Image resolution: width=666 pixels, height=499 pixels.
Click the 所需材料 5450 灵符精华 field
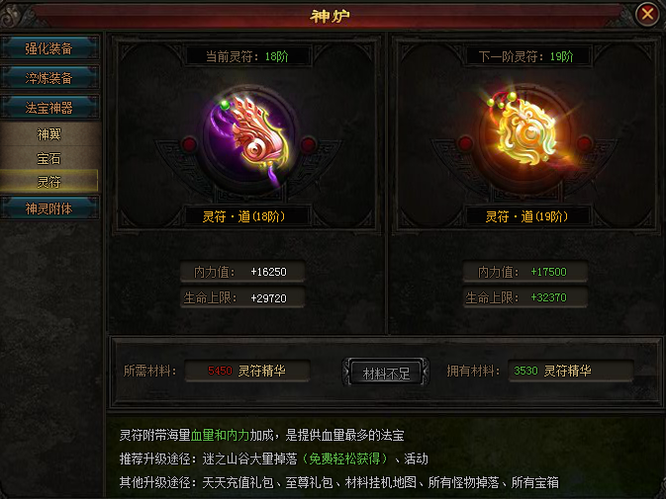(x=247, y=371)
